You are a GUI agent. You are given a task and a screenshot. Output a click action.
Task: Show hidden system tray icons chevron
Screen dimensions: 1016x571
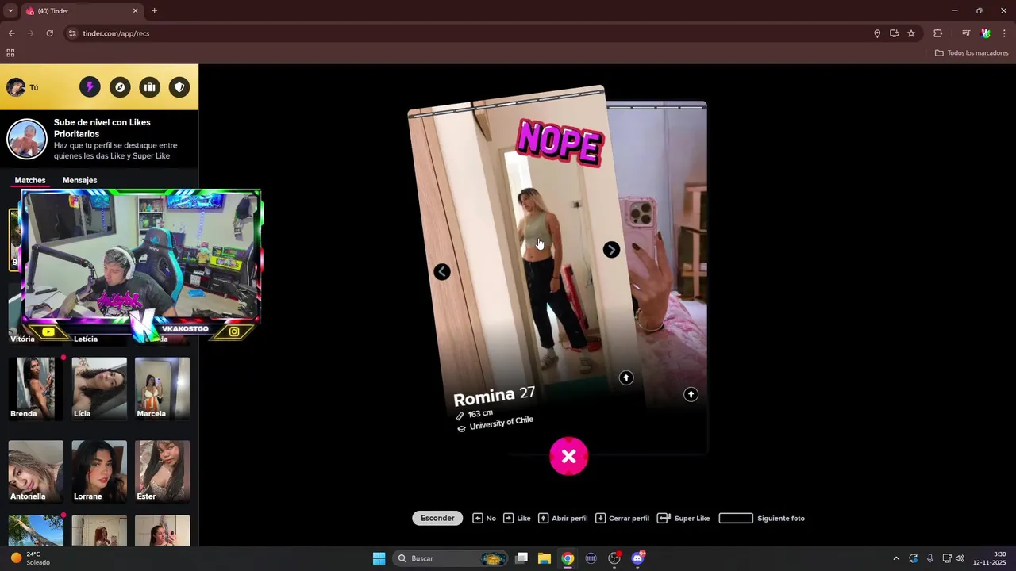click(896, 558)
